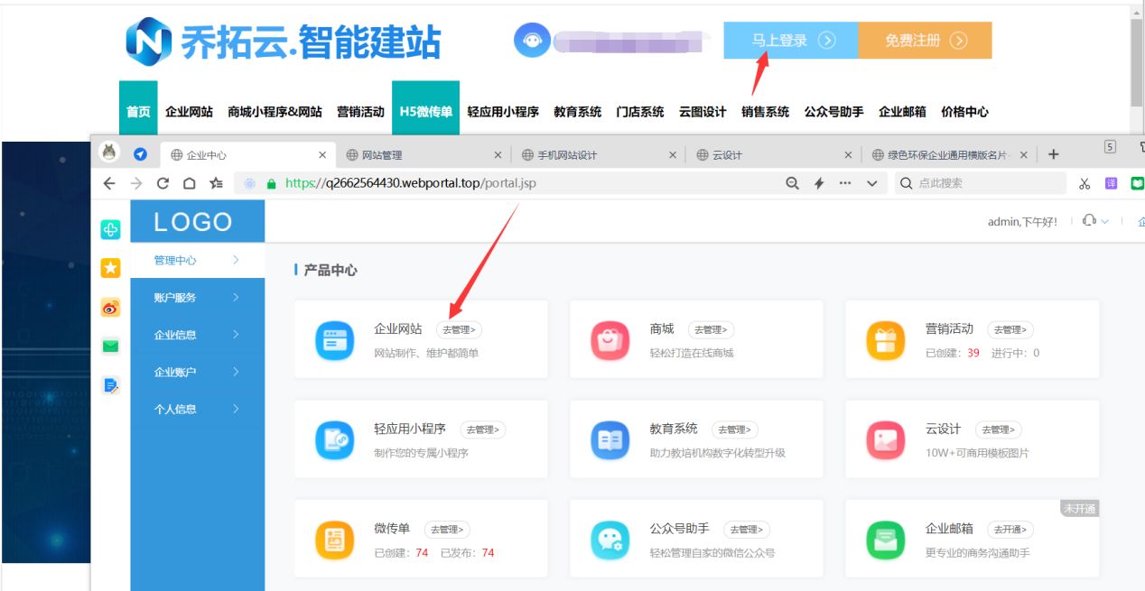Select the 营销活动 gift icon
Viewport: 1145px width, 591px height.
884,339
